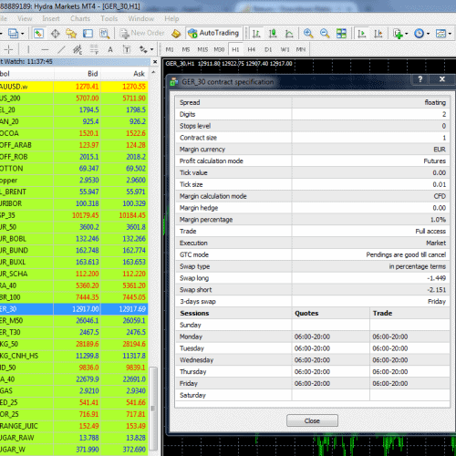
Task: Switch timeframe to M5
Action: pos(186,49)
